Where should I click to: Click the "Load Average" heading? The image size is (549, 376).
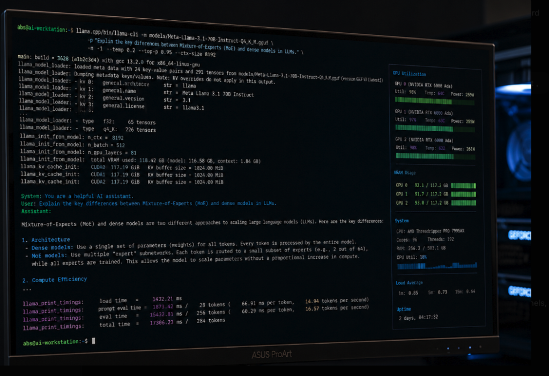(x=409, y=283)
